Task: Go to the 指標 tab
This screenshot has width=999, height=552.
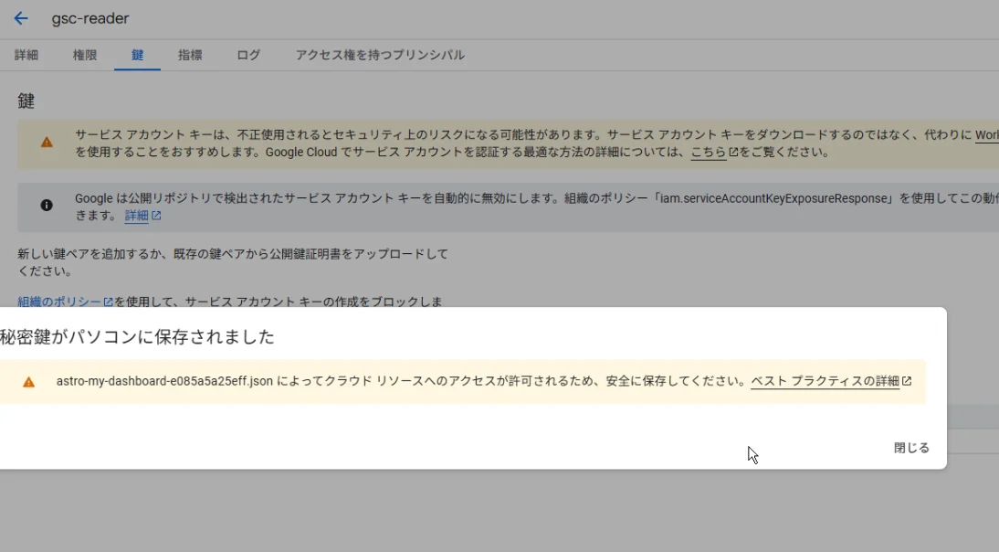Action: [x=190, y=55]
